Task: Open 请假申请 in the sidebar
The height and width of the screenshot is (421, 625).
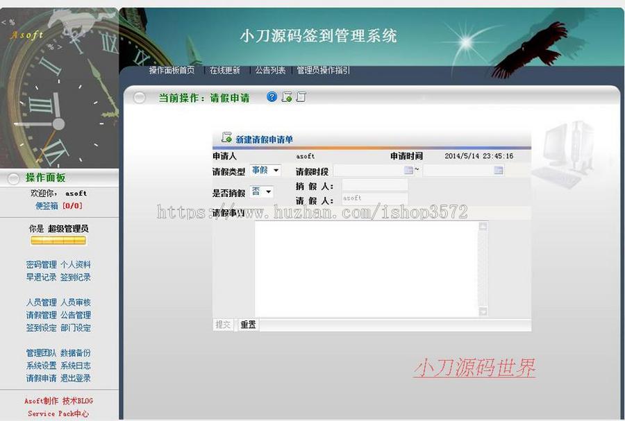Action: pyautogui.click(x=42, y=379)
